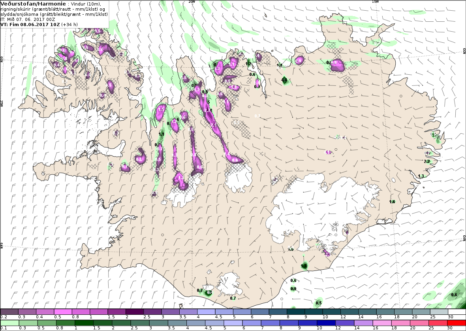Click the deep blue swatch labeled 10 in lower legend
Viewport: 466px width, 331px height.
pos(326,323)
